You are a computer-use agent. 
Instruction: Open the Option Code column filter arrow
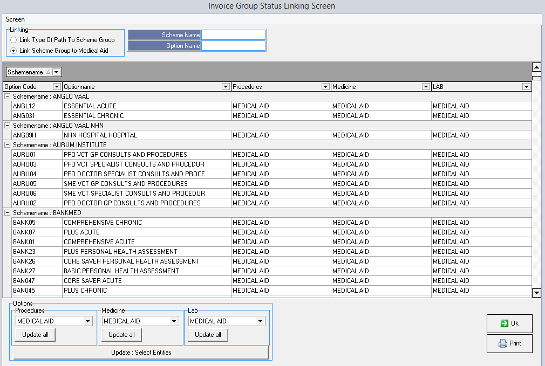coord(57,87)
